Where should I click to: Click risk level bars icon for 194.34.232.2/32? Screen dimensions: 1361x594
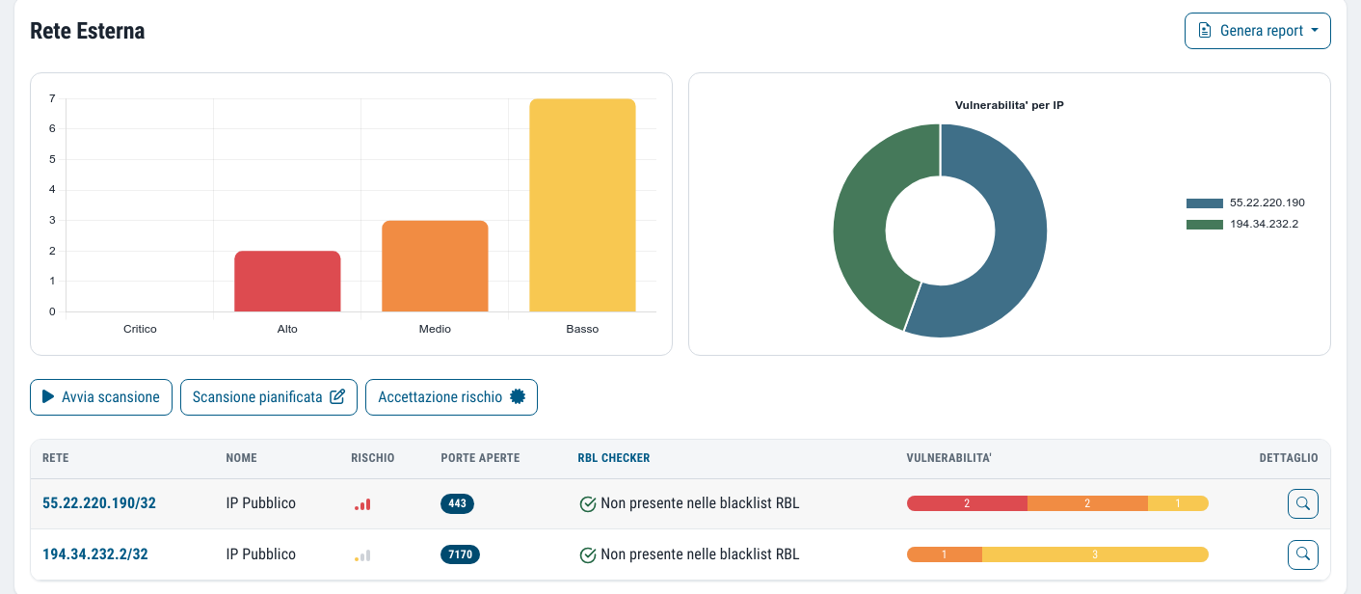(x=362, y=555)
